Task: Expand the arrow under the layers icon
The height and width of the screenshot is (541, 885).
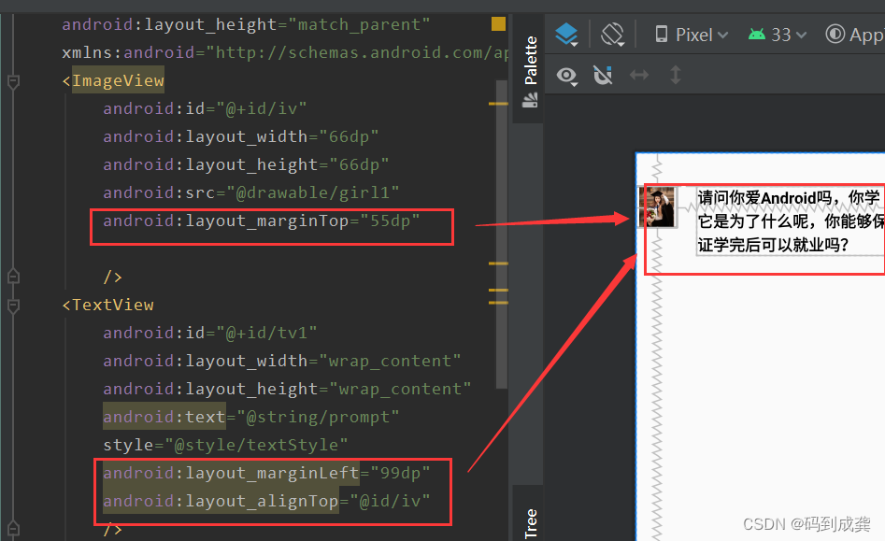Action: pyautogui.click(x=574, y=42)
